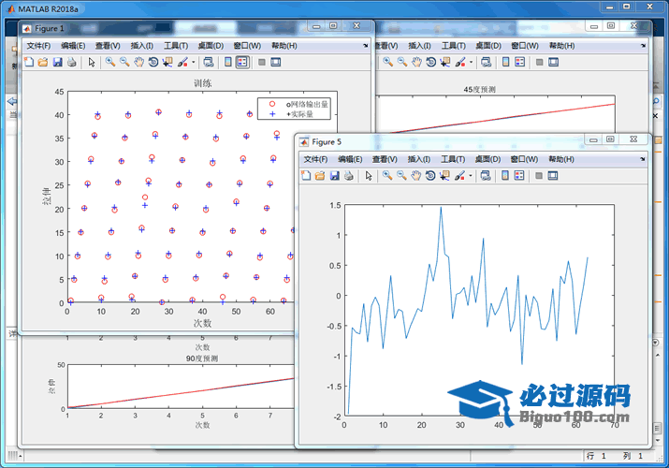Click the legend box in Figure 1 plot
Screen dimensions: 669x468
click(294, 110)
